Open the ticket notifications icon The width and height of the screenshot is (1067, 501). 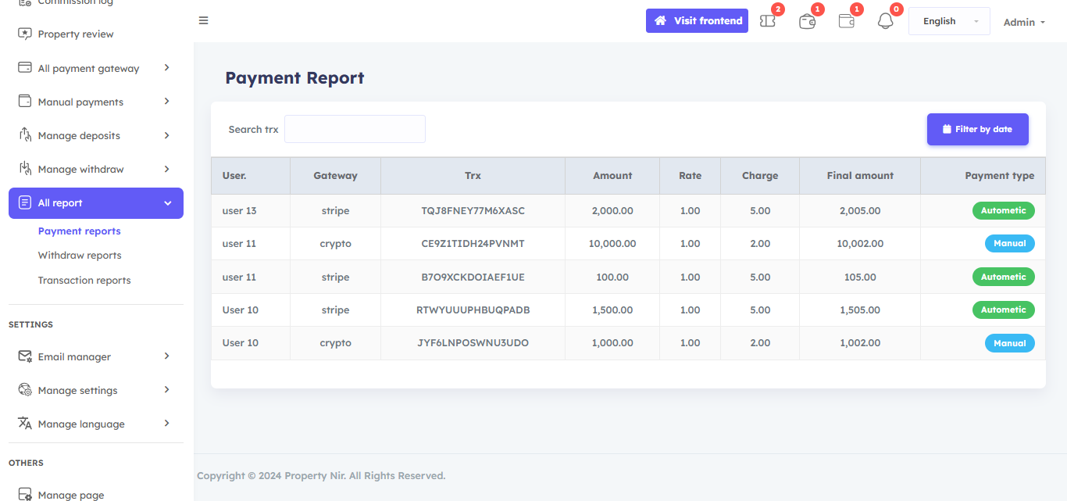click(x=768, y=21)
